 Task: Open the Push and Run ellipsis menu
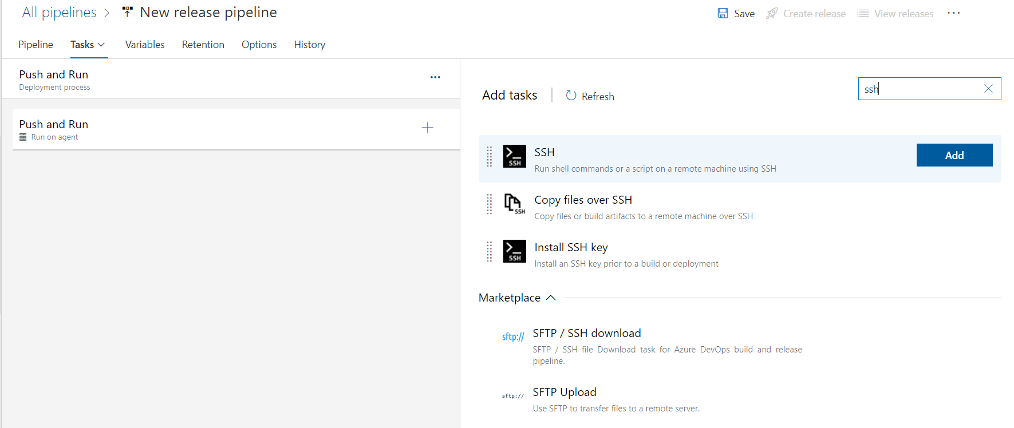[435, 77]
